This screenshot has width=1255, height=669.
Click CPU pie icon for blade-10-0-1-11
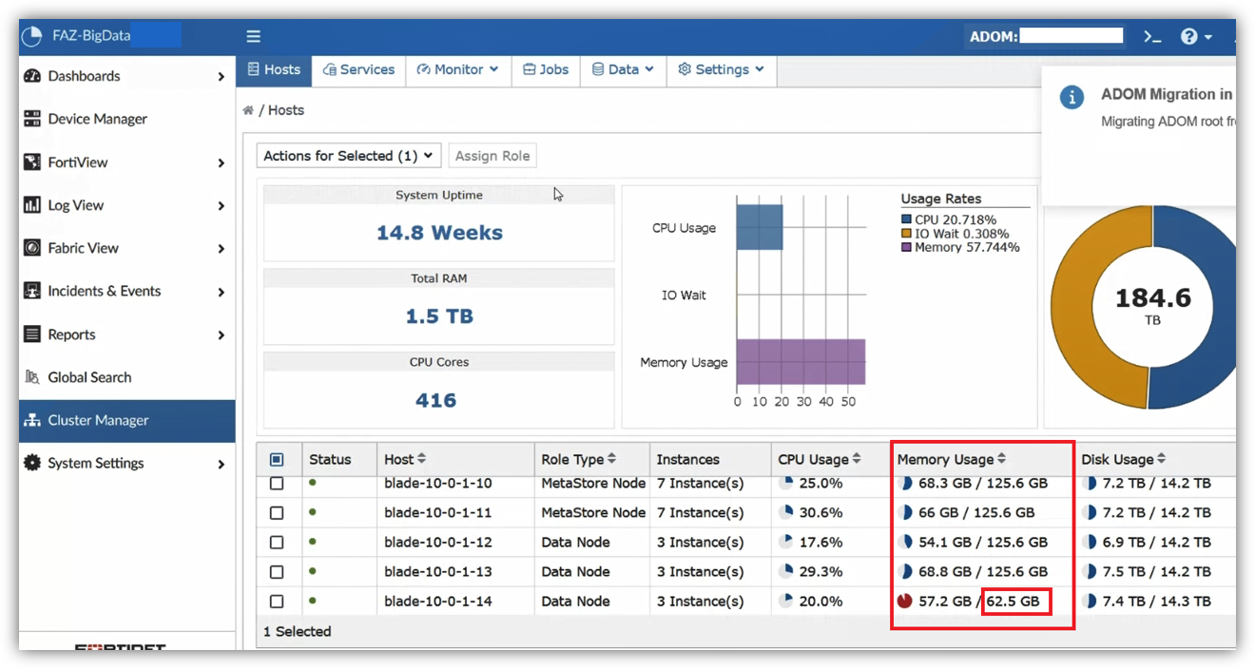pos(785,512)
